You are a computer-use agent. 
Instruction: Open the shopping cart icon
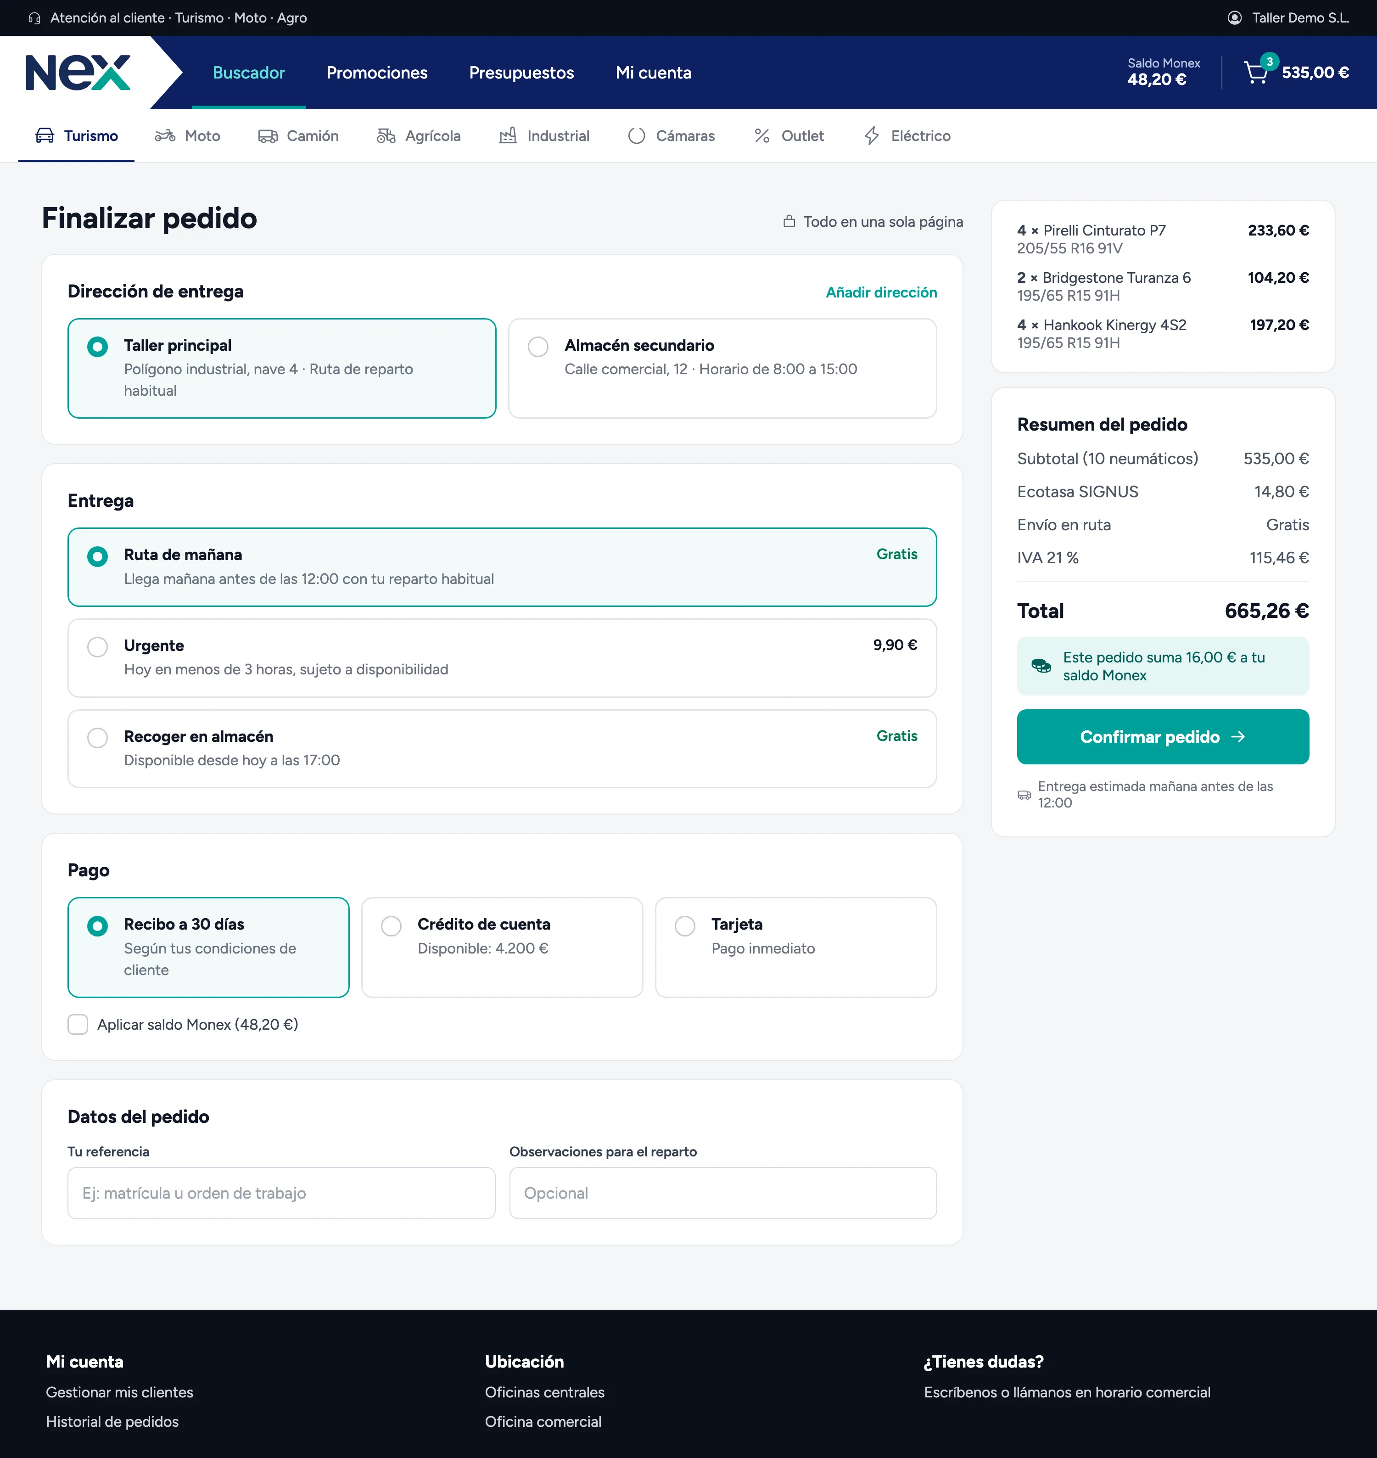[1256, 73]
